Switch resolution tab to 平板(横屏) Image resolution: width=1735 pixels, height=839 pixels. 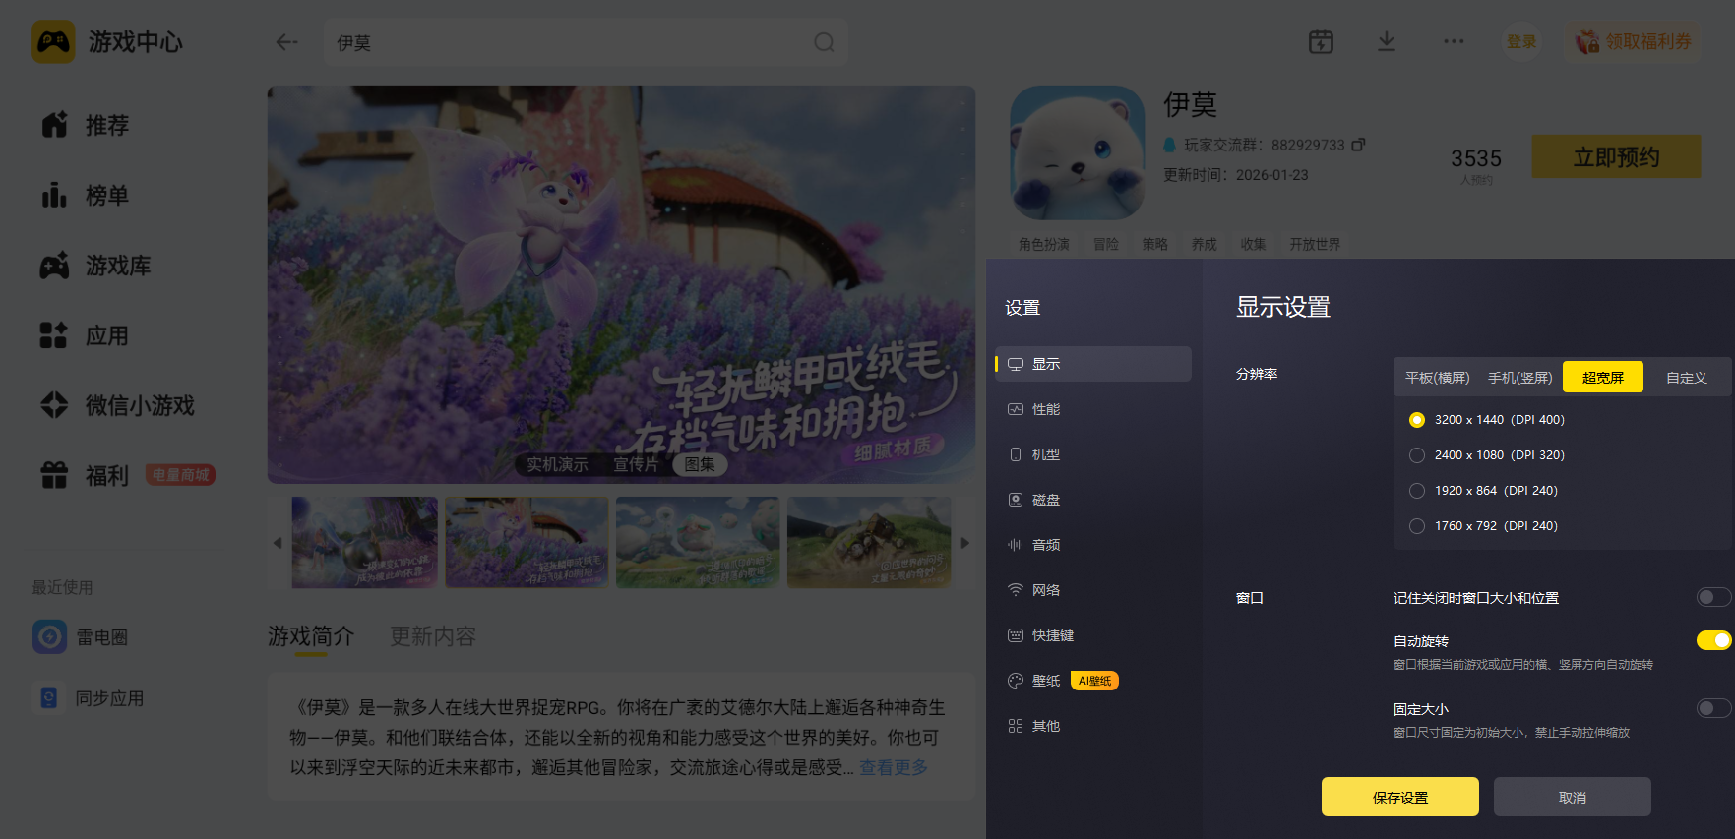(1437, 378)
